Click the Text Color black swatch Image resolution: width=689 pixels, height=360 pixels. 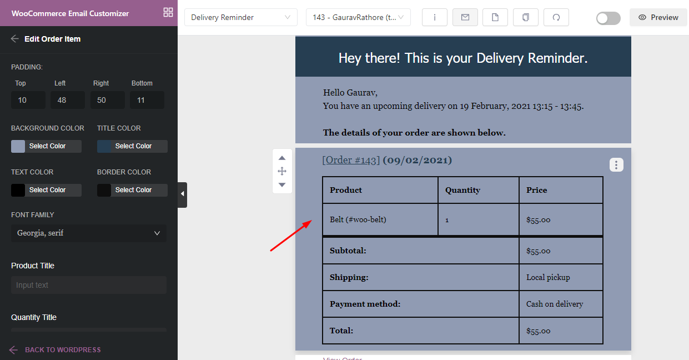pos(18,190)
